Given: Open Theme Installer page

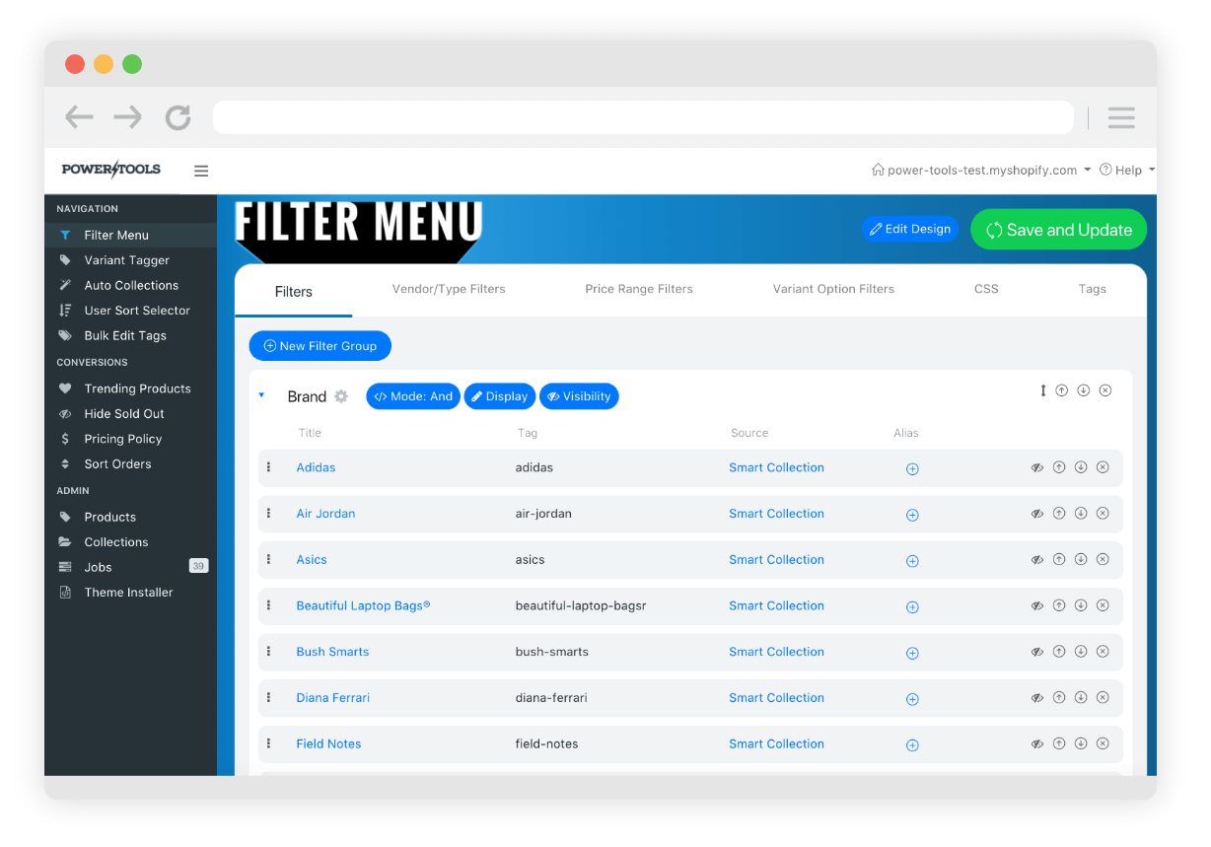Looking at the screenshot, I should pyautogui.click(x=130, y=593).
